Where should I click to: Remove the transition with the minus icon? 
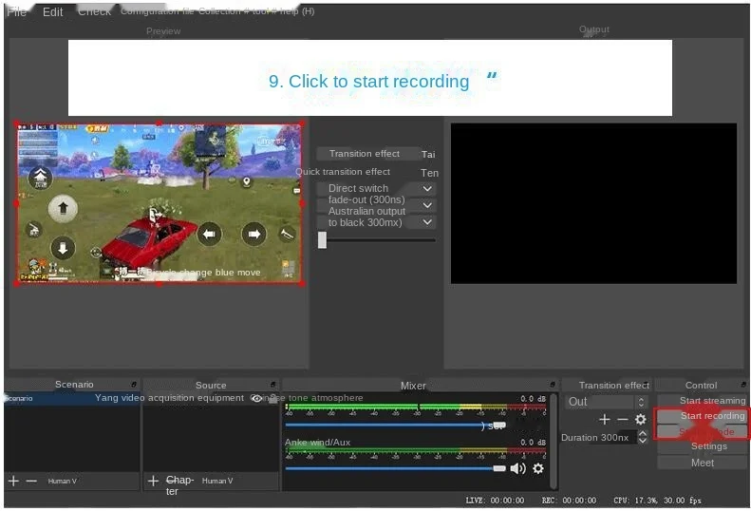[623, 420]
